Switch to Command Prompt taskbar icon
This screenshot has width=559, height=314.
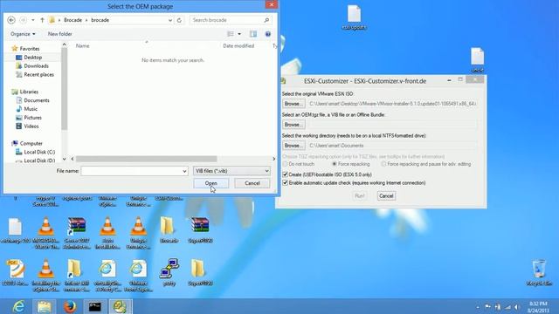pyautogui.click(x=95, y=306)
